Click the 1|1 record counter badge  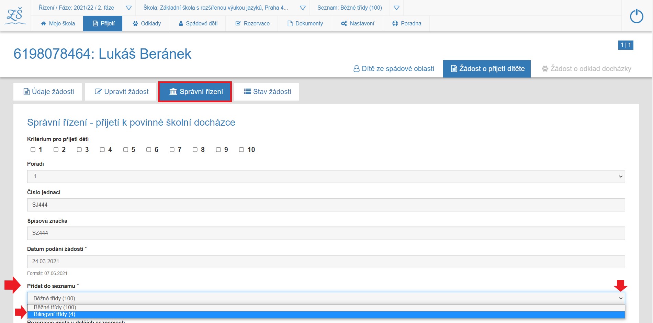pos(626,45)
